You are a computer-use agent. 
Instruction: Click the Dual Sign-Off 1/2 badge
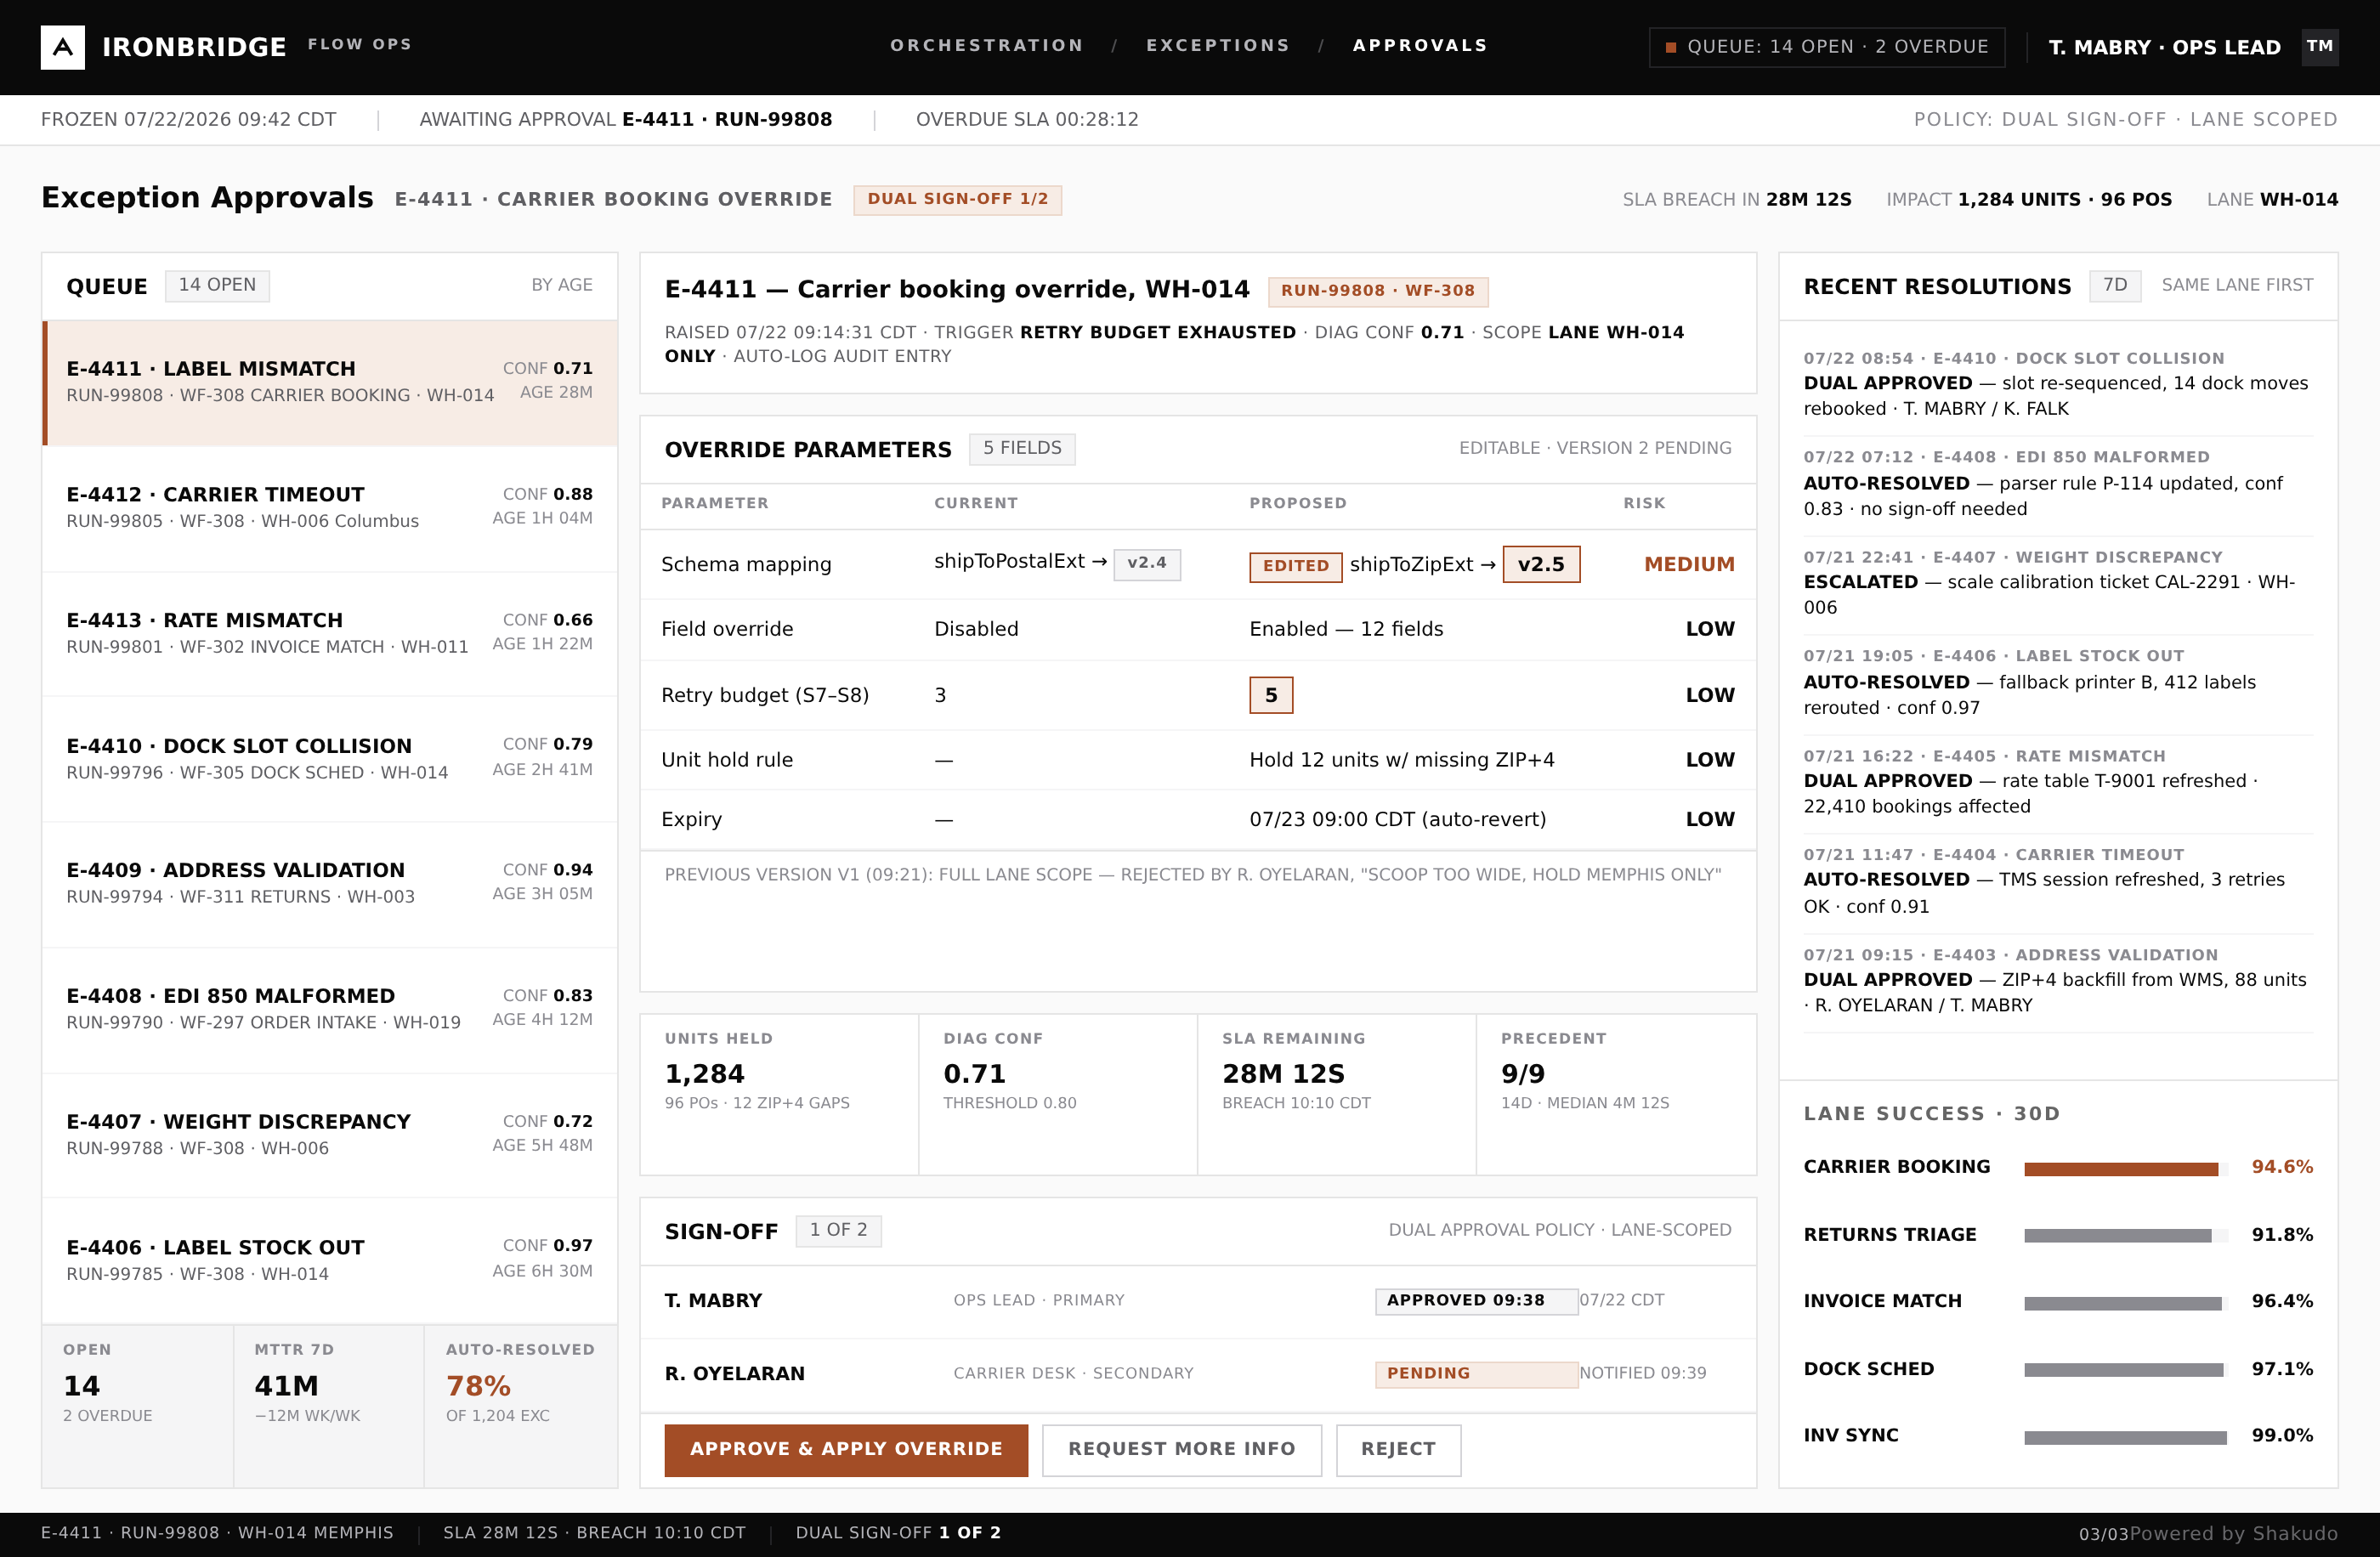point(957,199)
